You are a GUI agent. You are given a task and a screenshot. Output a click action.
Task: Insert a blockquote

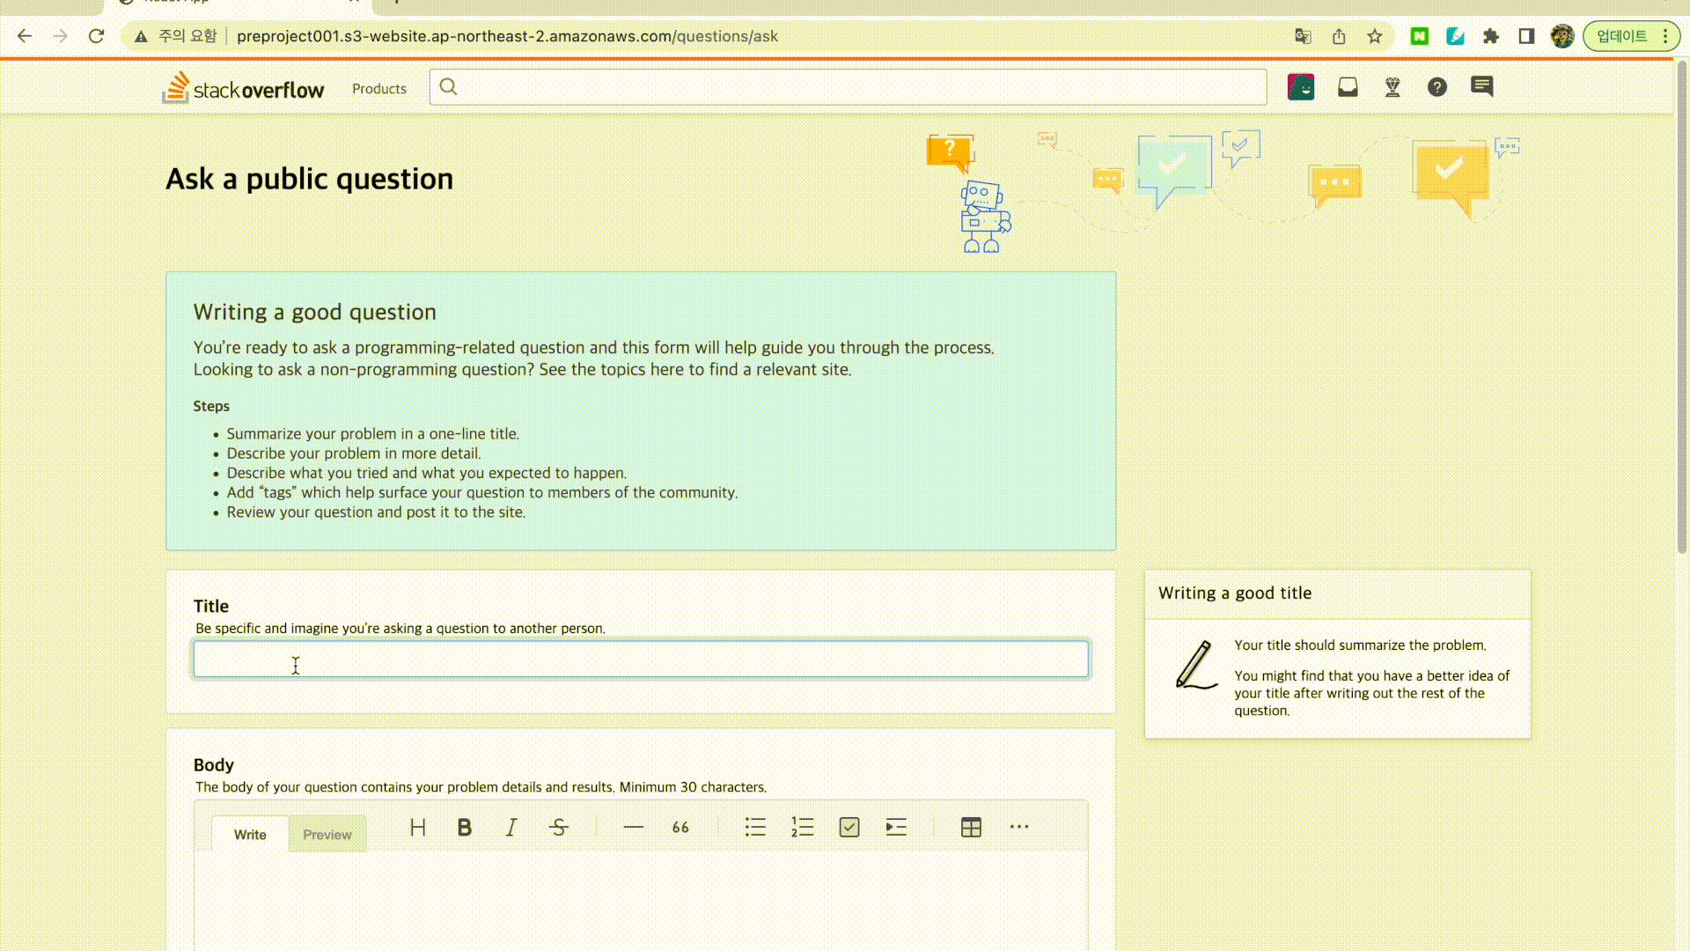coord(680,828)
